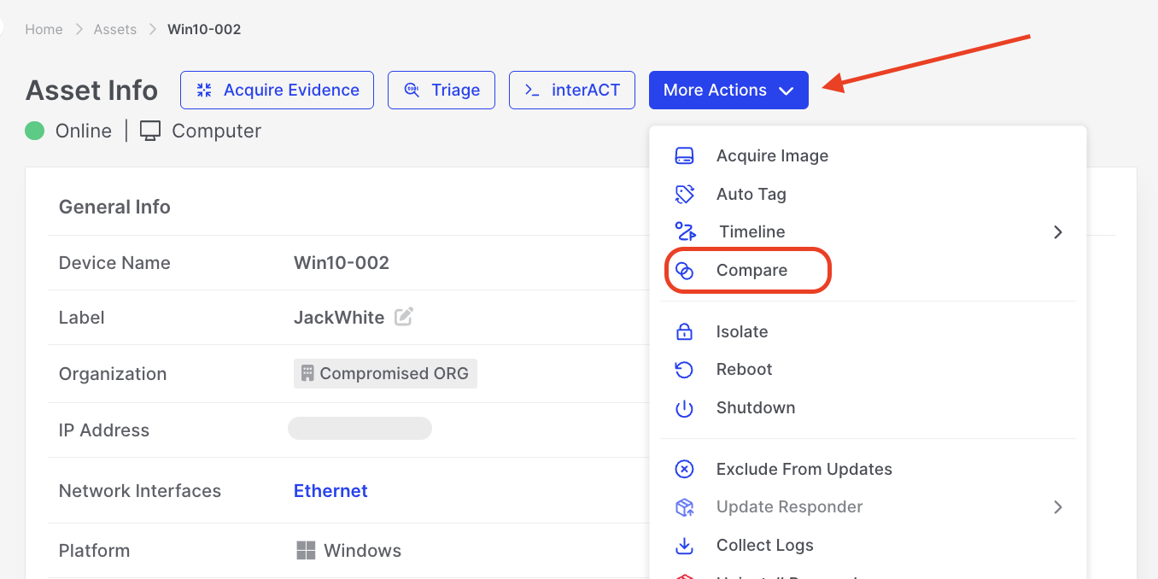
Task: Go to Assets in the breadcrumb
Action: (x=115, y=29)
